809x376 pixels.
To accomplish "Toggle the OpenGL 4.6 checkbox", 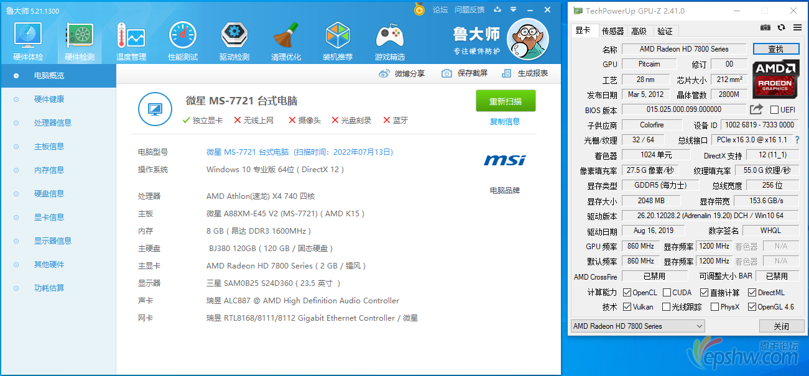I will (x=752, y=307).
